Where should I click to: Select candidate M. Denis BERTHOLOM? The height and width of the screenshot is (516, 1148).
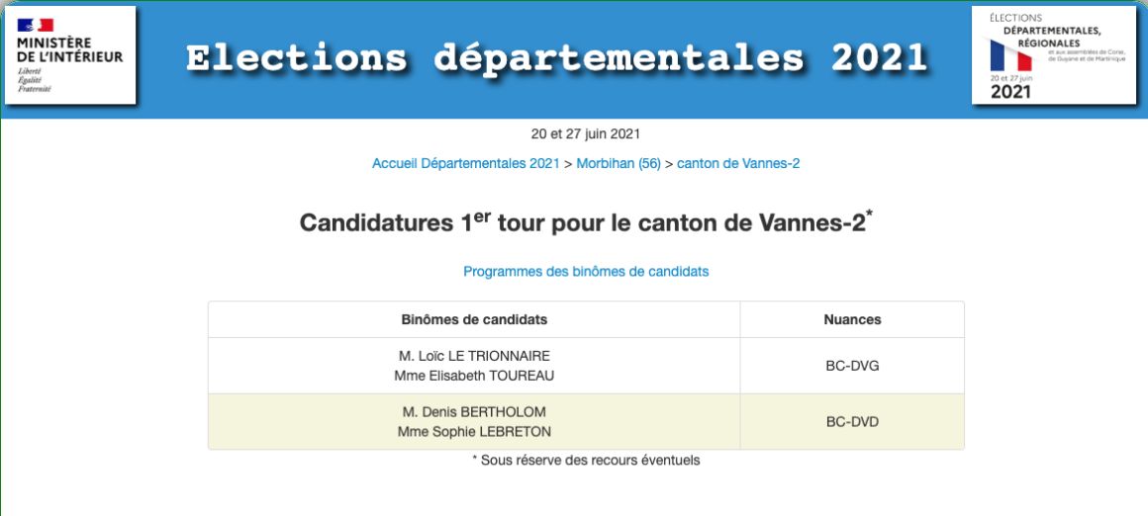coord(474,411)
